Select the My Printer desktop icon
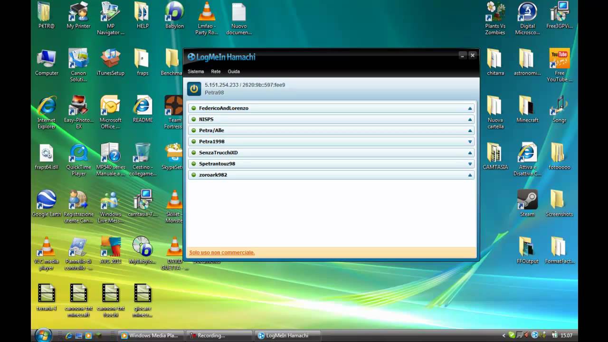The width and height of the screenshot is (608, 342). click(79, 15)
